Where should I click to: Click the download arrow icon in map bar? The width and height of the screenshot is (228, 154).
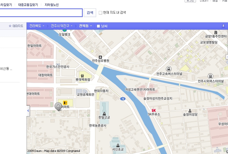pos(223,26)
